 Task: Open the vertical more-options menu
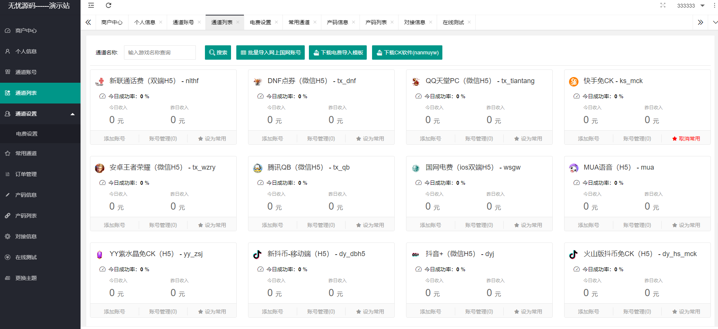click(x=715, y=5)
